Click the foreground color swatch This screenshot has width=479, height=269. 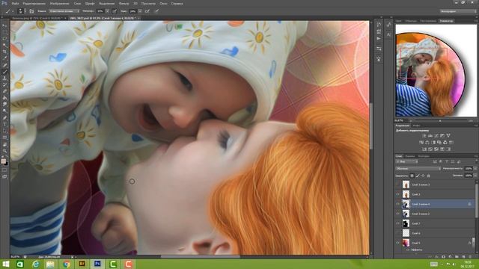click(3, 161)
